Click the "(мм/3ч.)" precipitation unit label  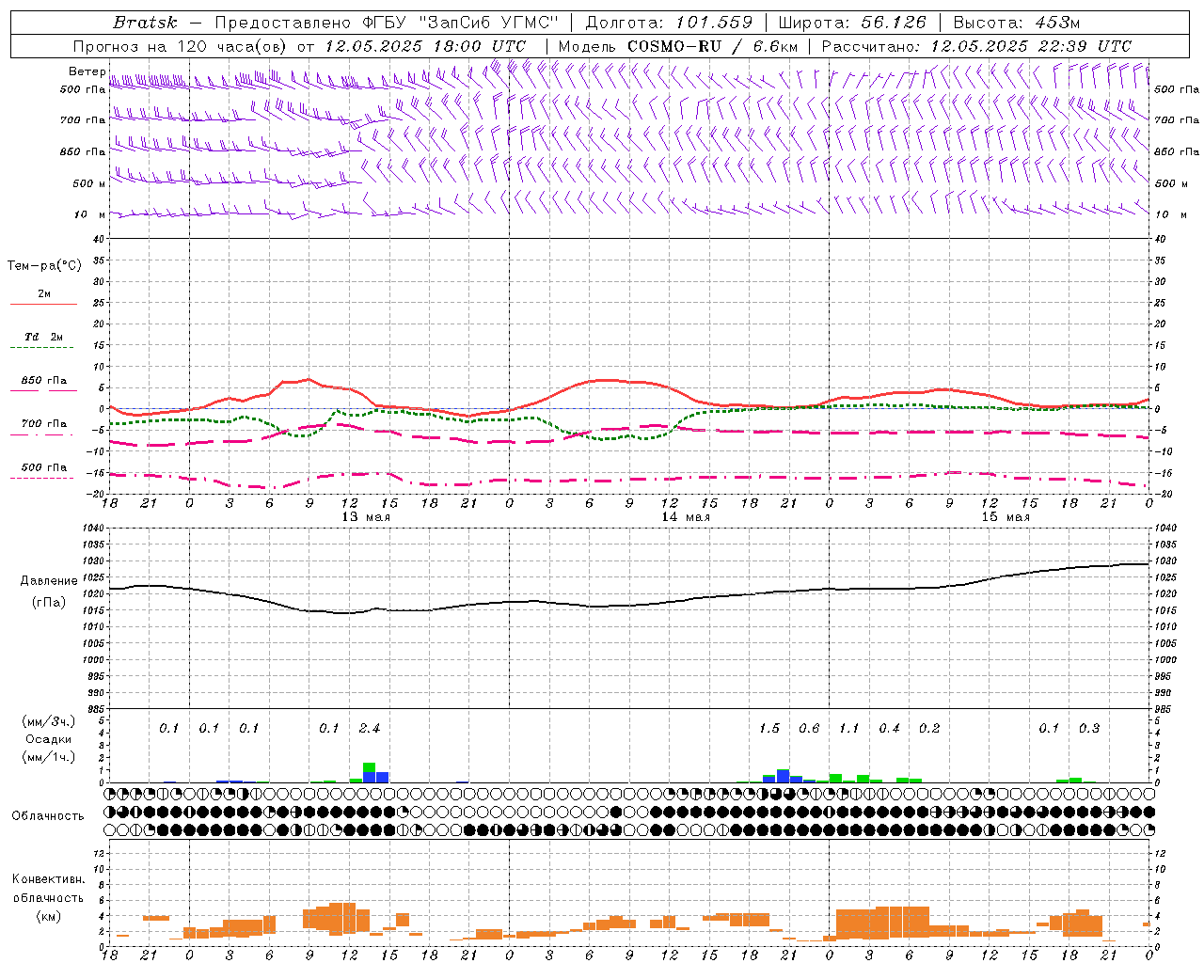(48, 722)
